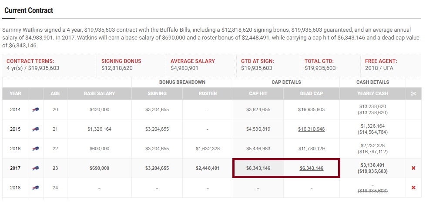Click the SIGNING BONUS value $12,818,620

pos(117,68)
